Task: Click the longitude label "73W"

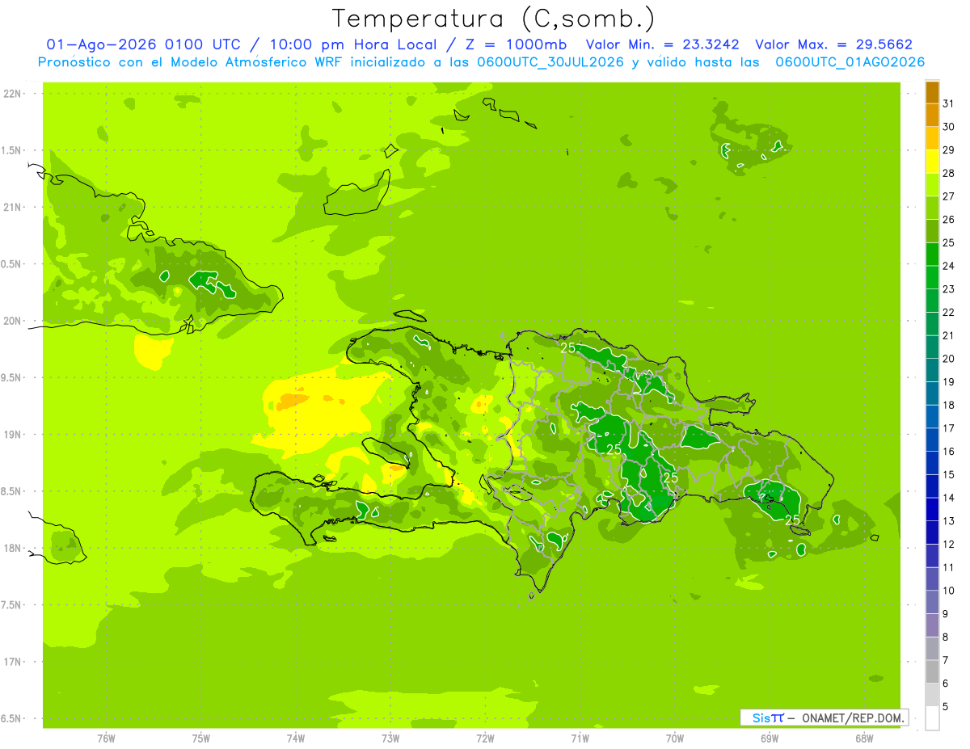Action: [x=390, y=738]
